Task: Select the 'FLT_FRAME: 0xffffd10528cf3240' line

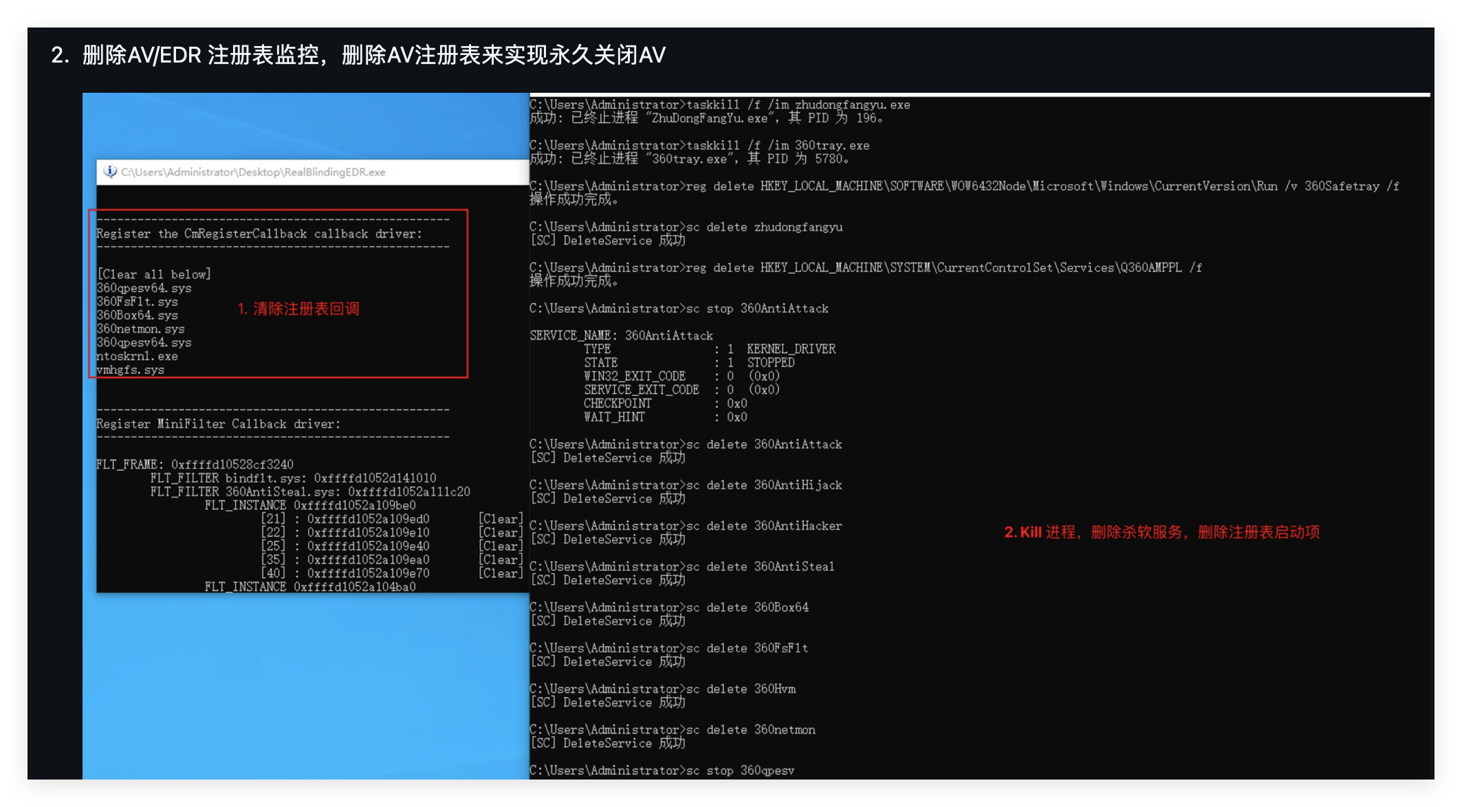Action: (x=195, y=465)
